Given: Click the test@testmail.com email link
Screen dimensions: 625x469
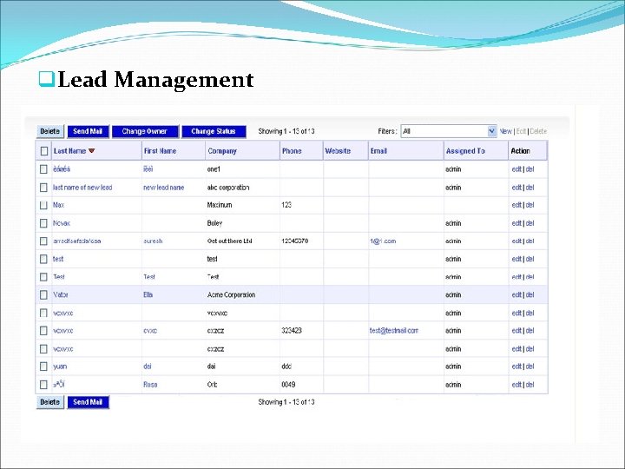Looking at the screenshot, I should 394,331.
